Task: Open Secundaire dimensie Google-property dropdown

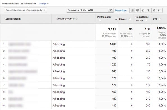Action: [26, 10]
